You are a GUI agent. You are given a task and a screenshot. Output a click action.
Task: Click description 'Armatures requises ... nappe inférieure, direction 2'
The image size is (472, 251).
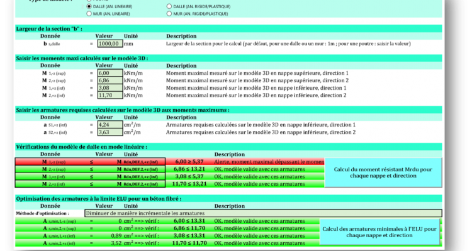(261, 132)
